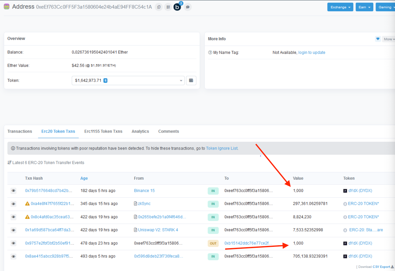Open the Exchange dropdown menu
Viewport: 395px width, 271px height.
(x=340, y=7)
